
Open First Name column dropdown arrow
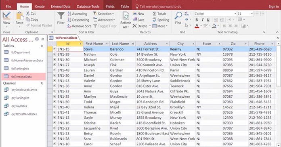[x=107, y=44]
